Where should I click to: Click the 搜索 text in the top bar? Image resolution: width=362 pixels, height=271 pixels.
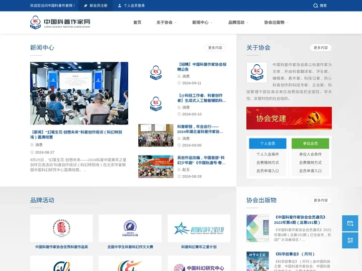point(323,6)
